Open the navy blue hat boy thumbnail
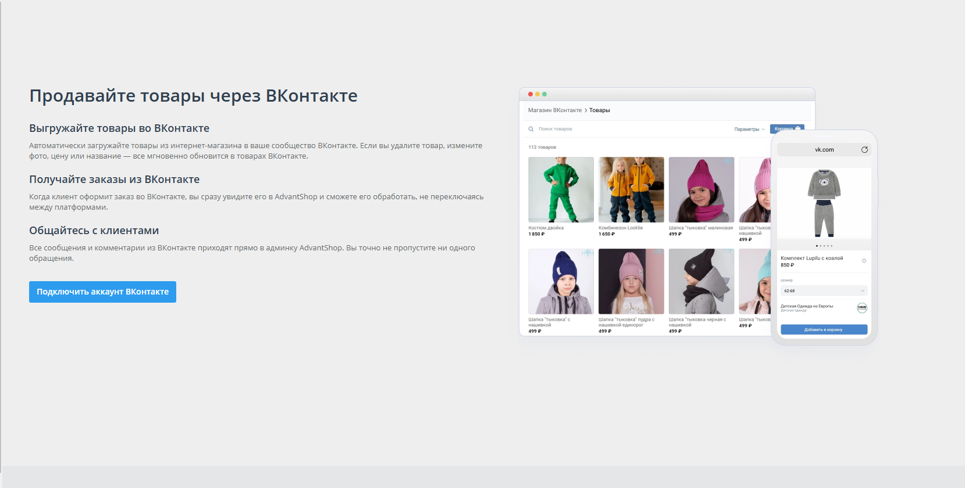Screen dimensions: 965x488 click(561, 281)
